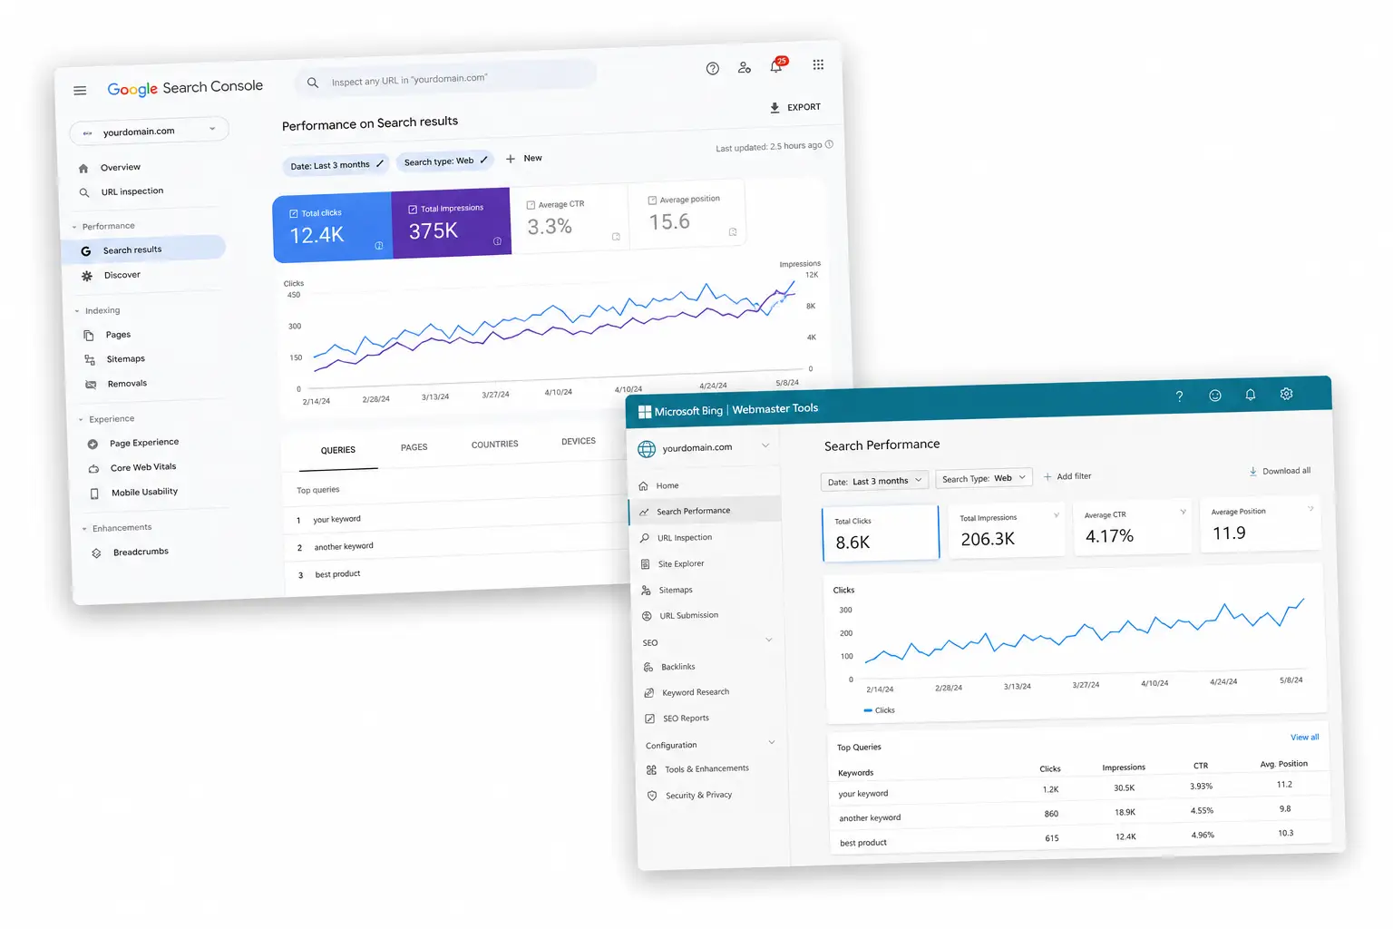This screenshot has width=1393, height=929.
Task: Open the feedback smiley in Bing toolbar
Action: [1215, 395]
